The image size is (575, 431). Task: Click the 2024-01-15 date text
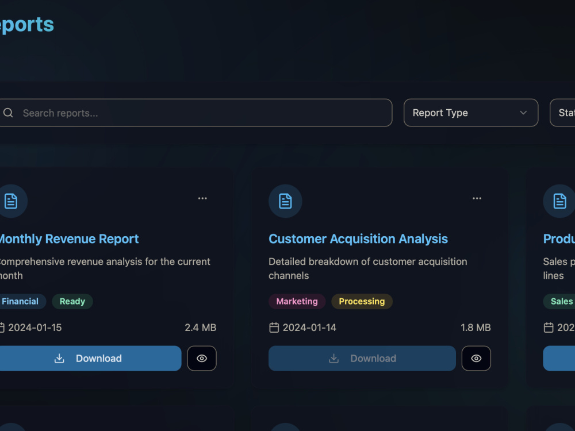coord(35,328)
